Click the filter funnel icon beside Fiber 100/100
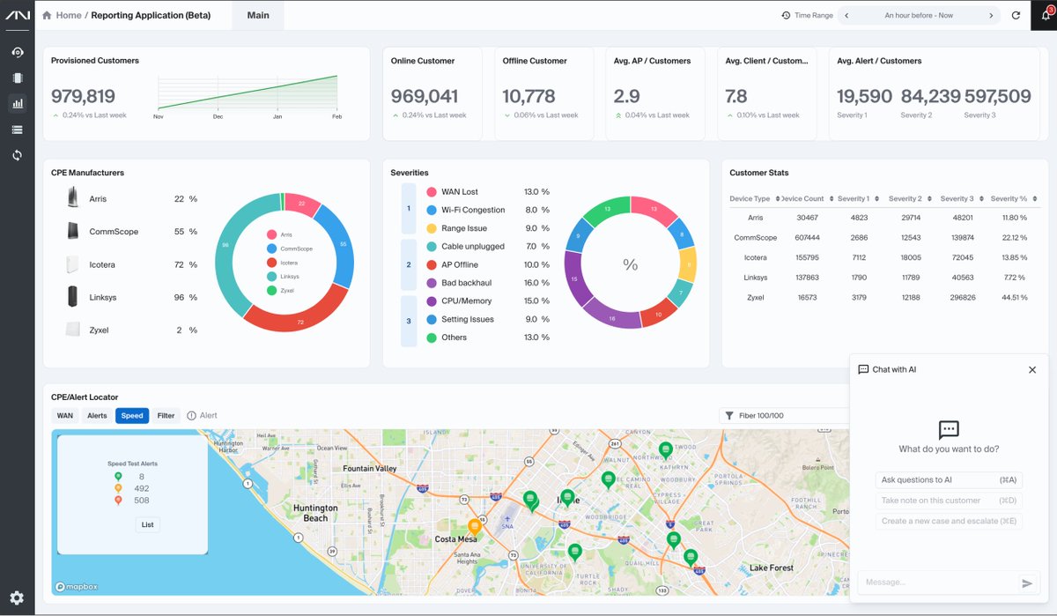The height and width of the screenshot is (616, 1057). [728, 414]
